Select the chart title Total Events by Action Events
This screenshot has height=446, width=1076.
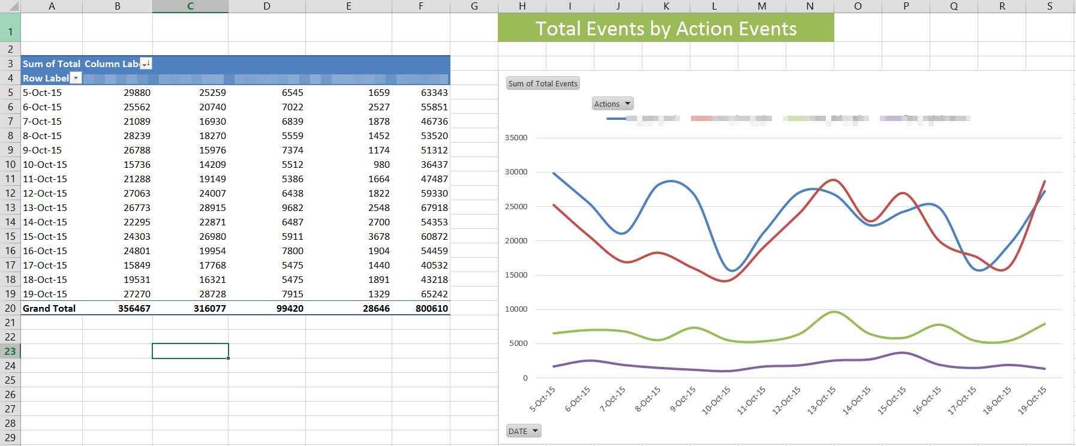tap(666, 28)
